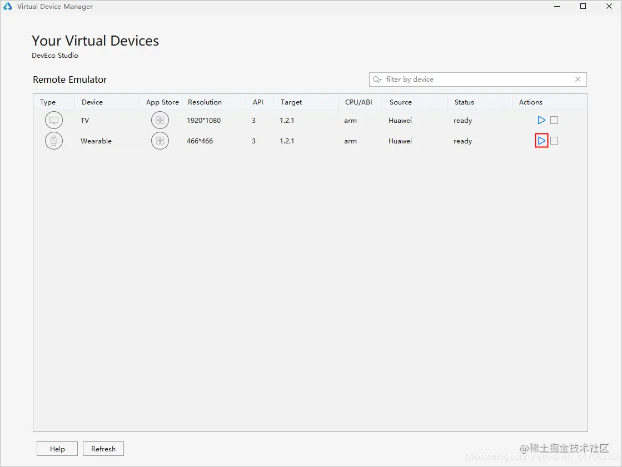The image size is (622, 467).
Task: Click the arm CPU cell in Wearable row
Action: [x=350, y=141]
